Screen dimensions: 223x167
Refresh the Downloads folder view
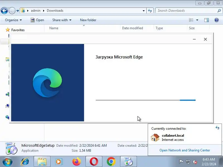click(150, 11)
